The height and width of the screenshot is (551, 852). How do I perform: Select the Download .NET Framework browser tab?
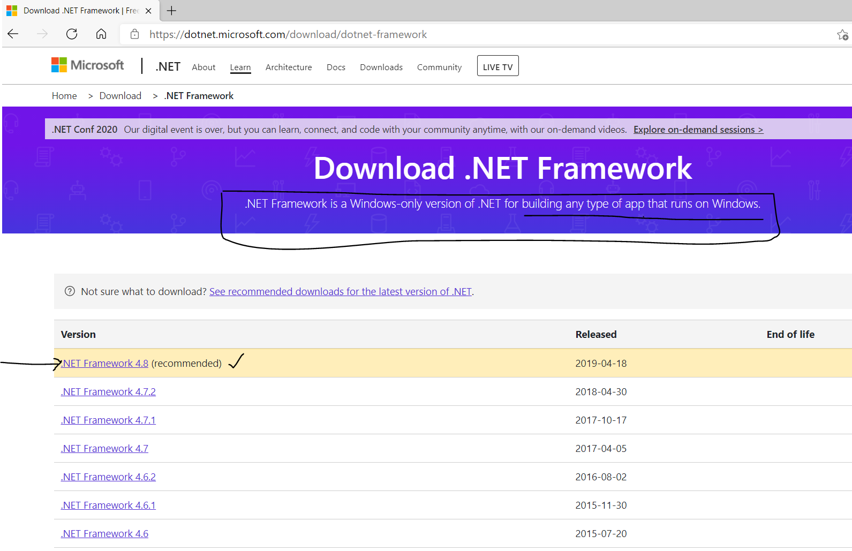[80, 11]
